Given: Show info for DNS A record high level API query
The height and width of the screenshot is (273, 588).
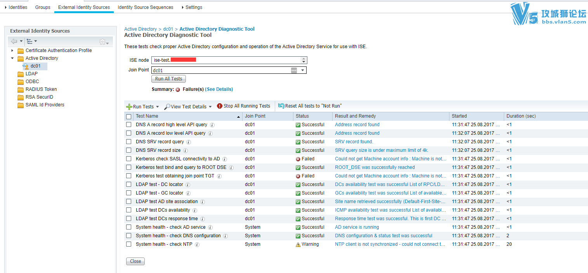Looking at the screenshot, I should tap(212, 125).
